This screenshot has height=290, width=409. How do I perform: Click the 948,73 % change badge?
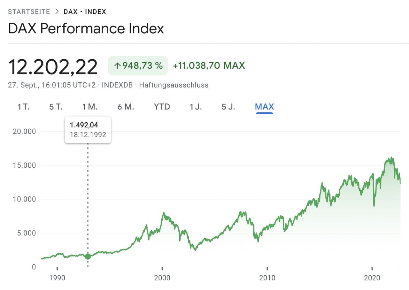tap(138, 66)
